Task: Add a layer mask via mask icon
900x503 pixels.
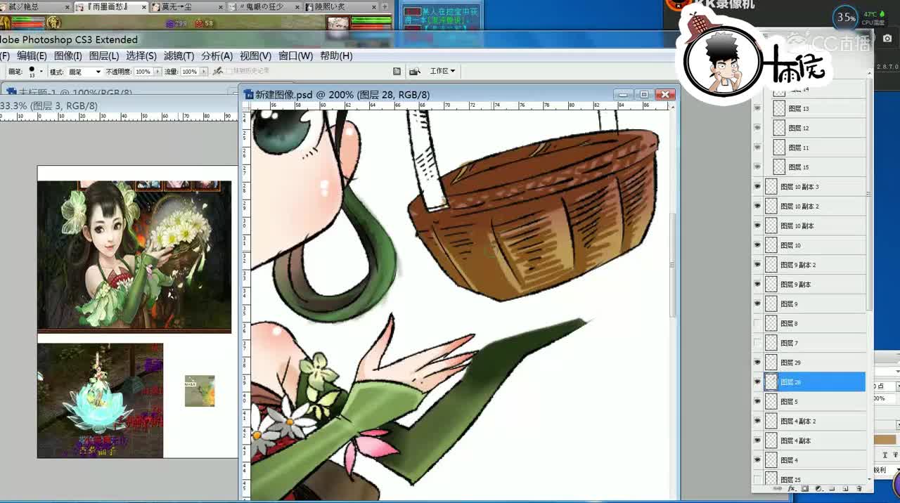Action: click(x=804, y=488)
